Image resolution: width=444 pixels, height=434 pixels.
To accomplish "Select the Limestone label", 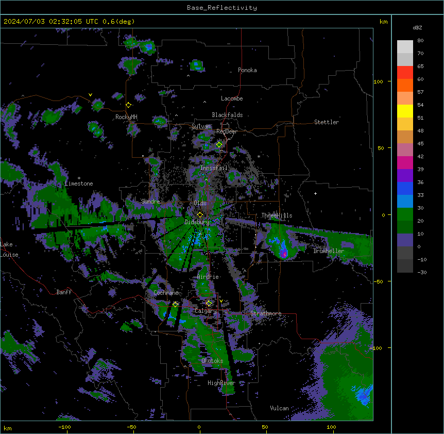I will pos(79,183).
